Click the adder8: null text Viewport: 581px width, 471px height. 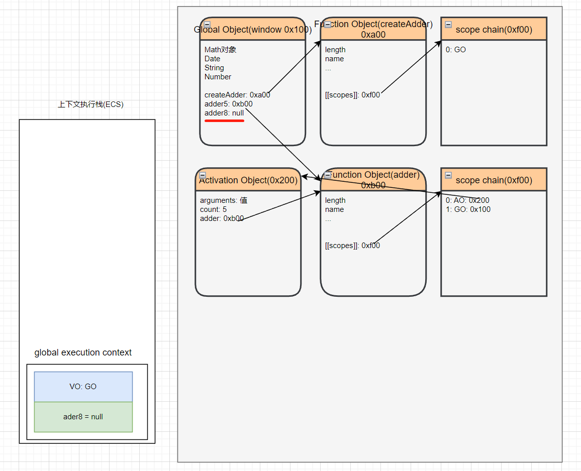point(224,113)
